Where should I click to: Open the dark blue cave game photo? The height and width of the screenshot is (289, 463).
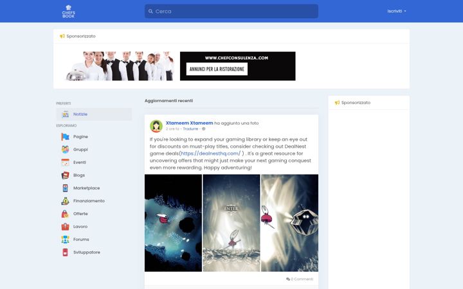click(173, 223)
